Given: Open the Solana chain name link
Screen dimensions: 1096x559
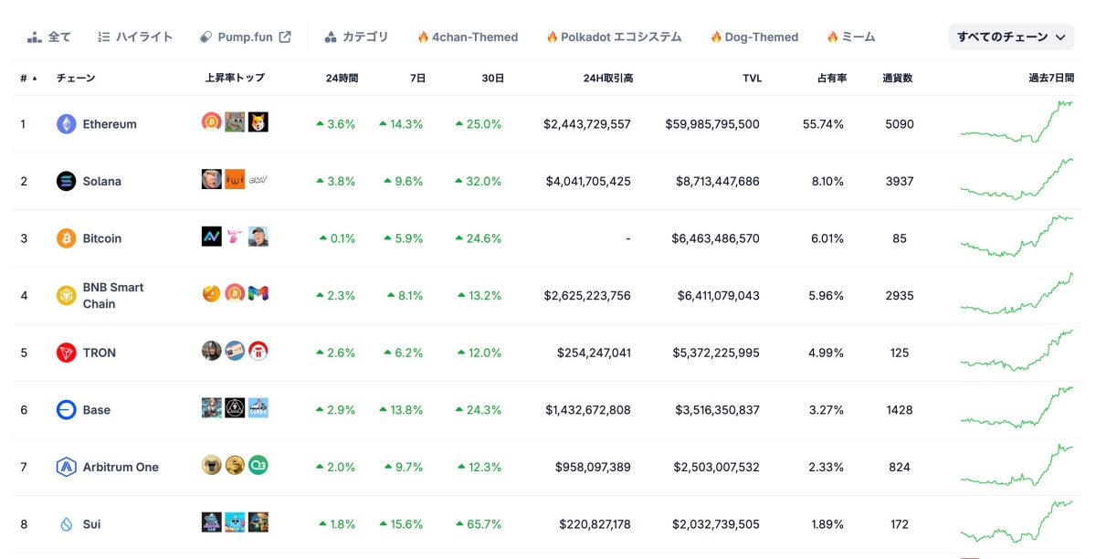Looking at the screenshot, I should [102, 181].
